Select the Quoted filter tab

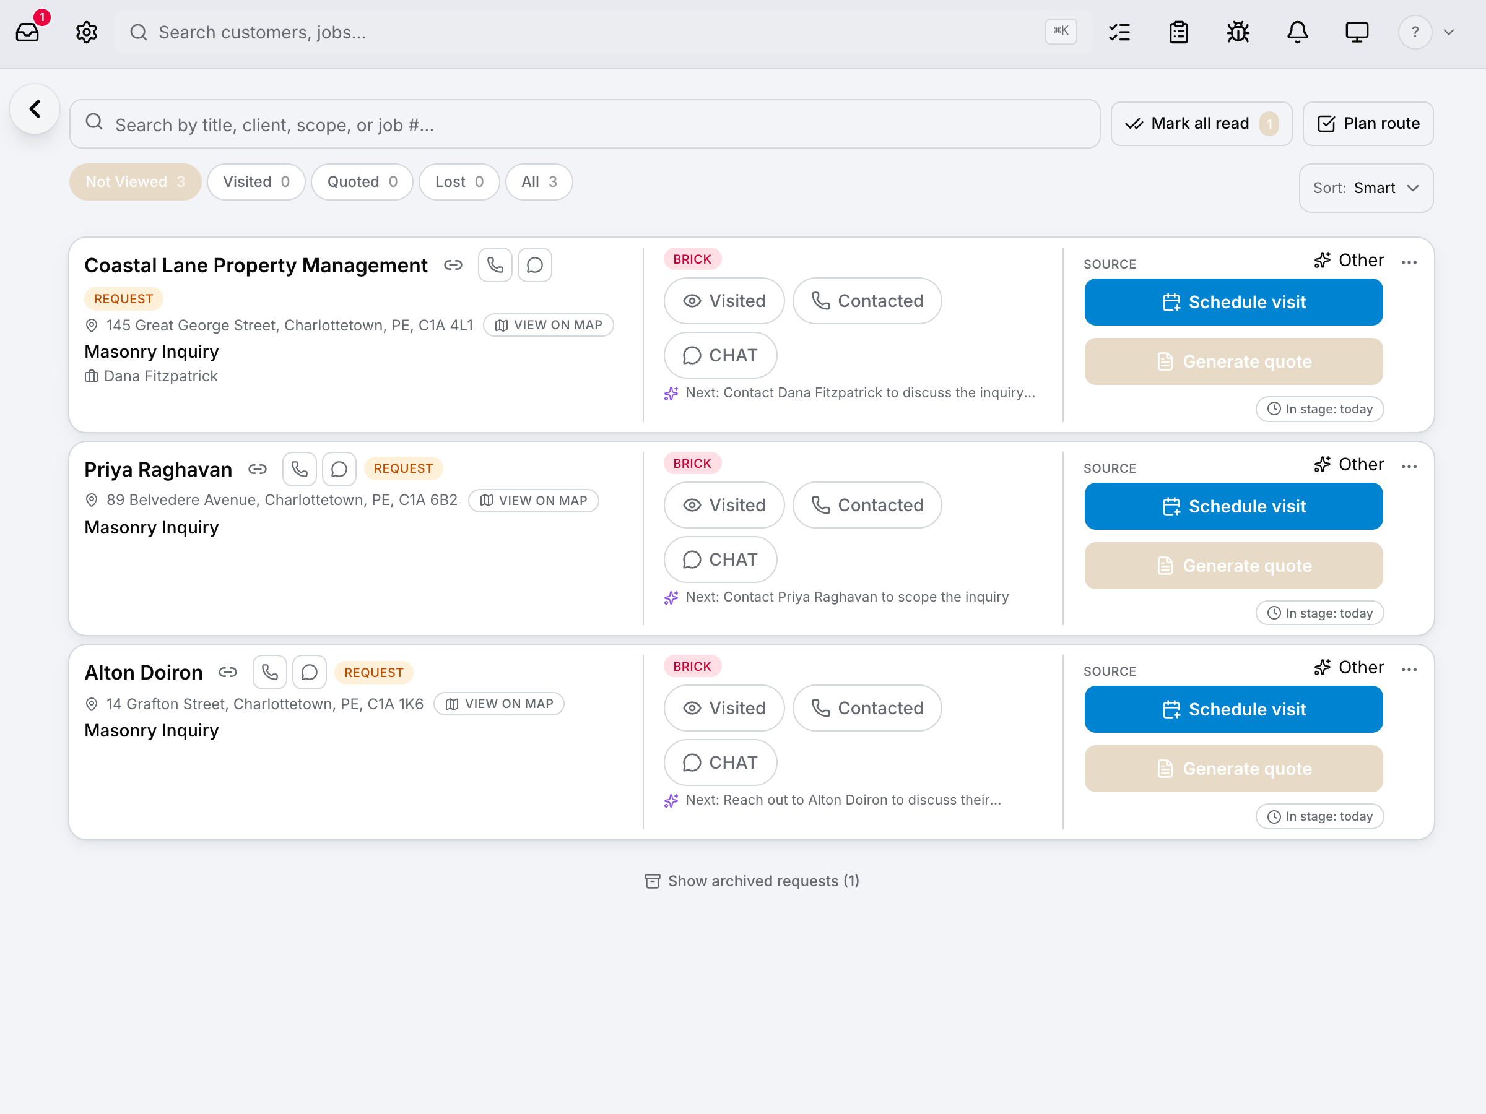coord(362,182)
